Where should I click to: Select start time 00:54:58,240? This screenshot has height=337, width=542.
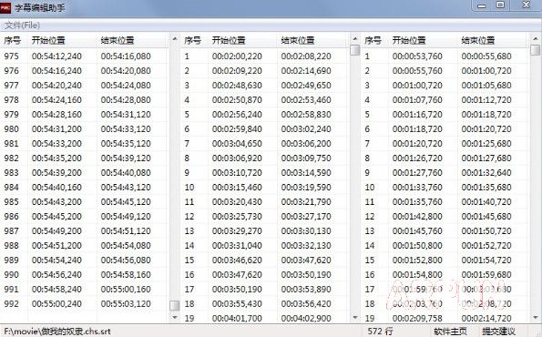click(56, 289)
